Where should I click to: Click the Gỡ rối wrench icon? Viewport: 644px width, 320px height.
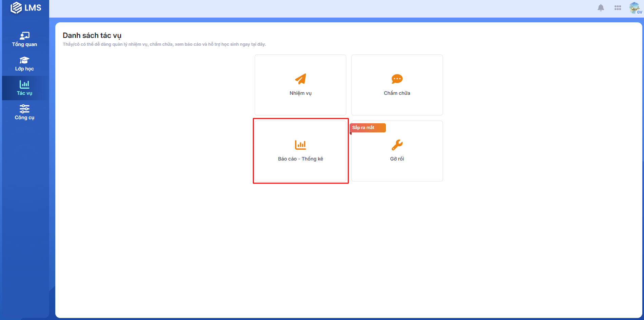point(397,145)
